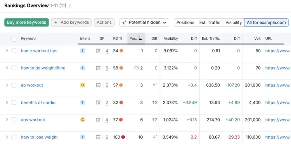Check the box for ab workout
This screenshot has height=144, width=291.
[14, 85]
